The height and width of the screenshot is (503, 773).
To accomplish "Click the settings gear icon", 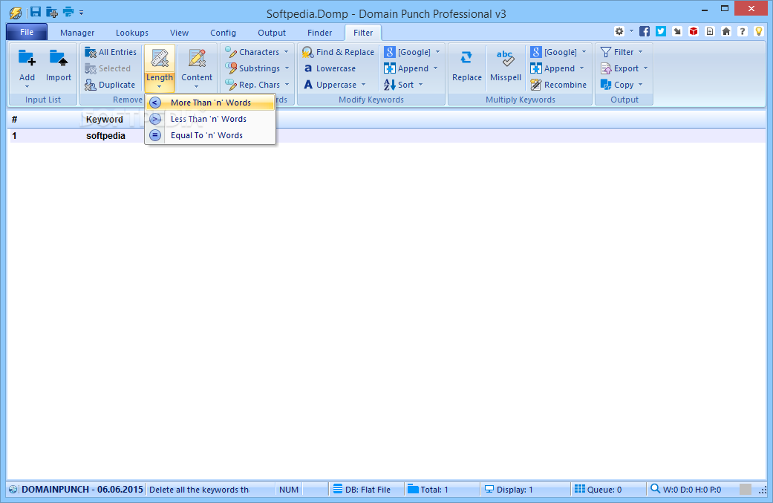I will click(619, 31).
